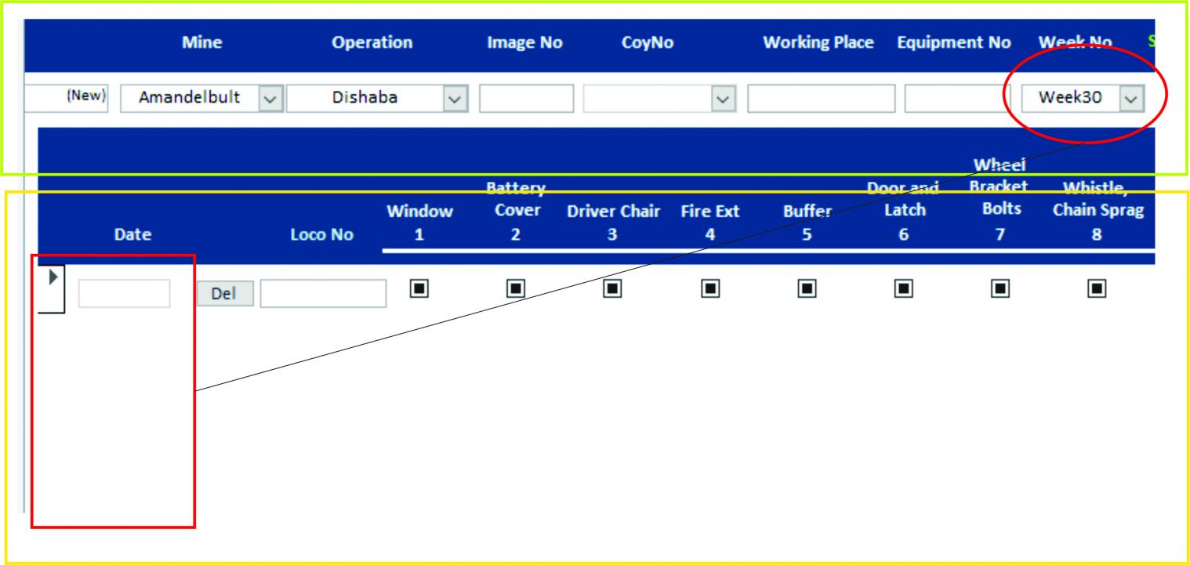Open the Mine dropdown showing Amandelbult
The image size is (1190, 565).
click(x=269, y=99)
